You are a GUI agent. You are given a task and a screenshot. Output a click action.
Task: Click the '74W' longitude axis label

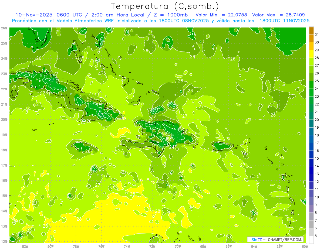pos(127,246)
